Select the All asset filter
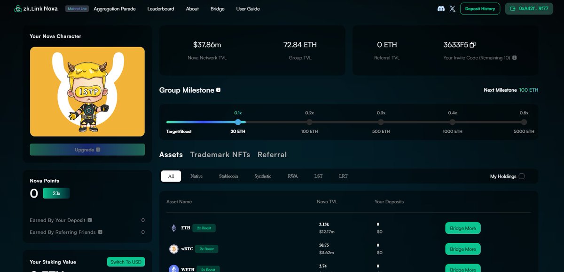This screenshot has height=272, width=564. (171, 176)
